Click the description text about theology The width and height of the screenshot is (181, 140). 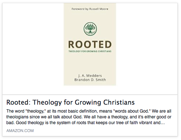coord(89,117)
